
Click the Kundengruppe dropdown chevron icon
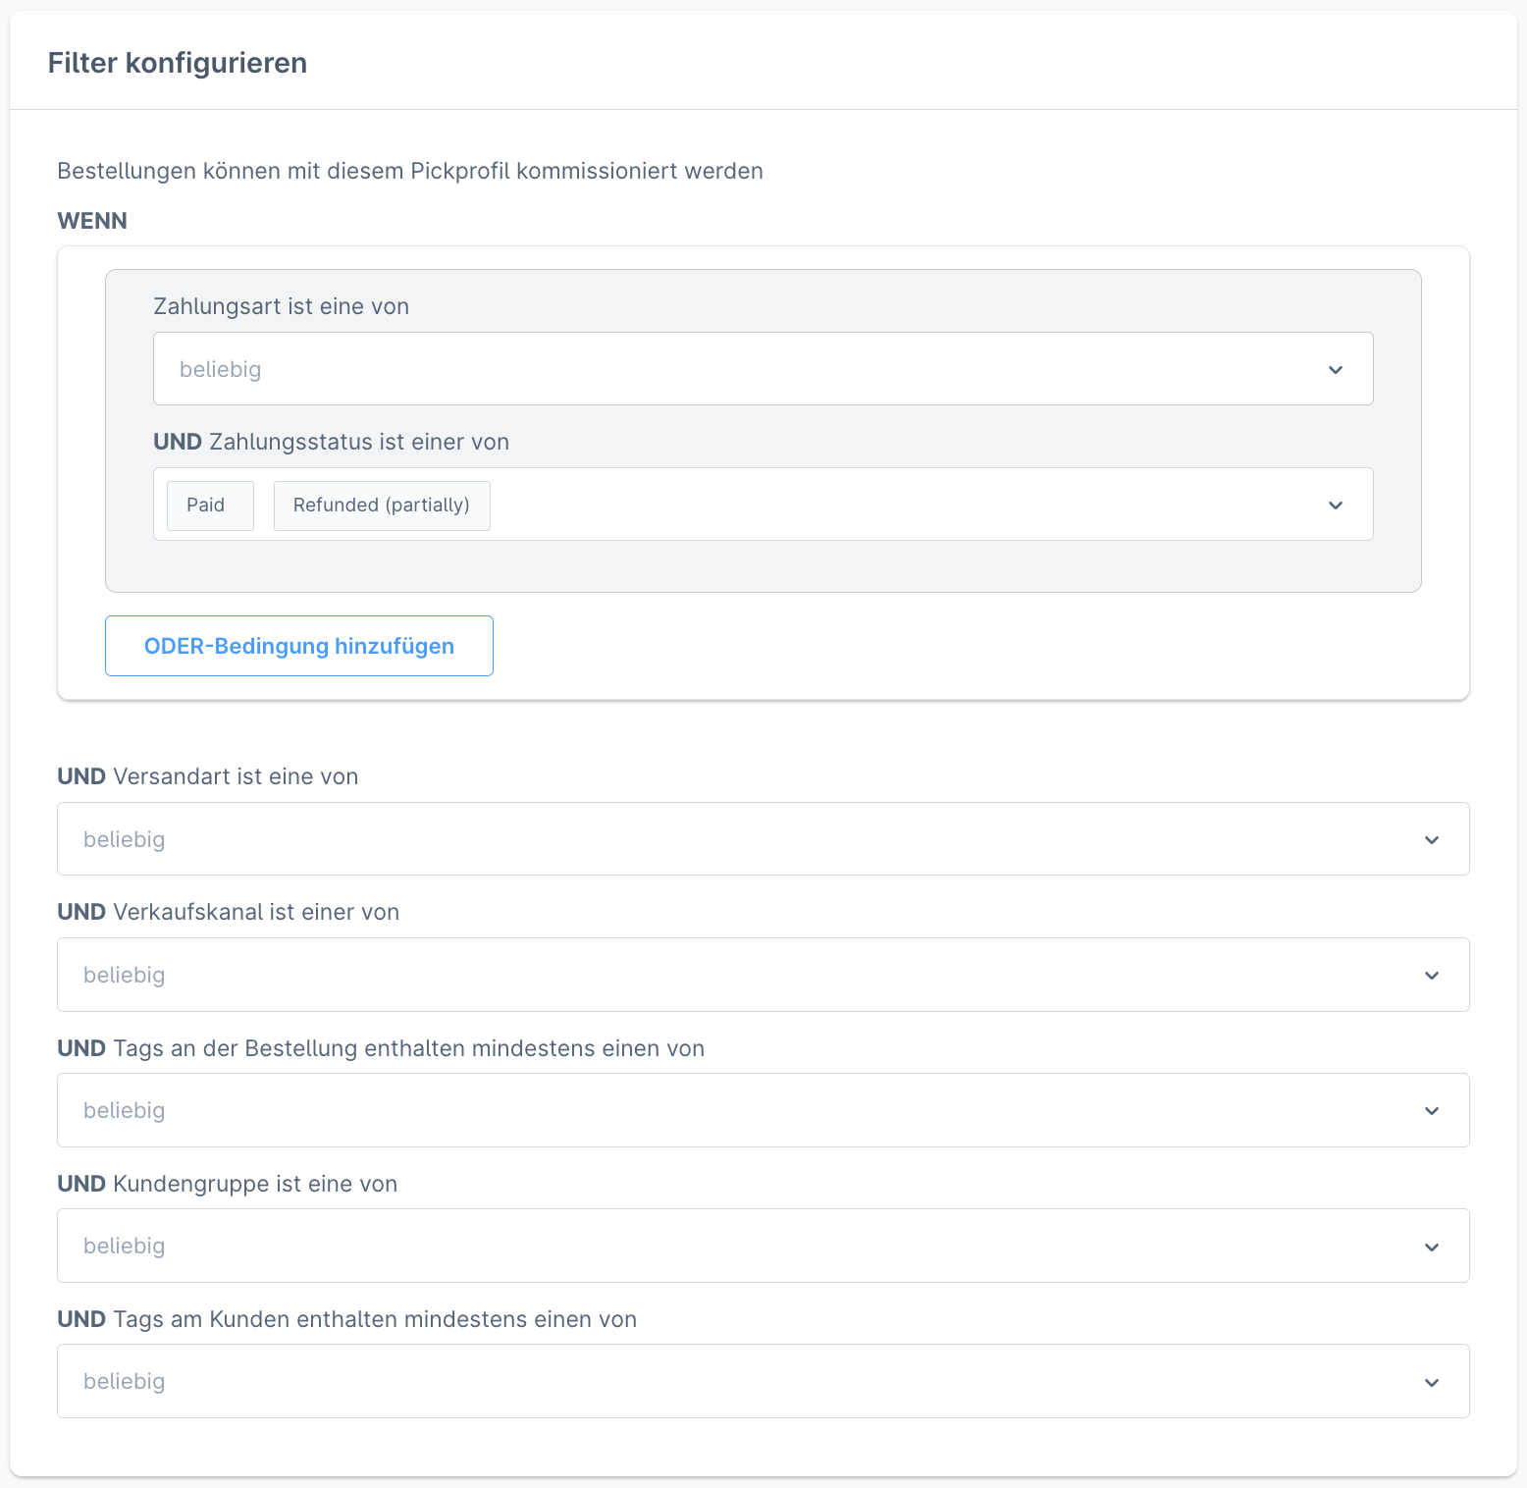coord(1432,1248)
